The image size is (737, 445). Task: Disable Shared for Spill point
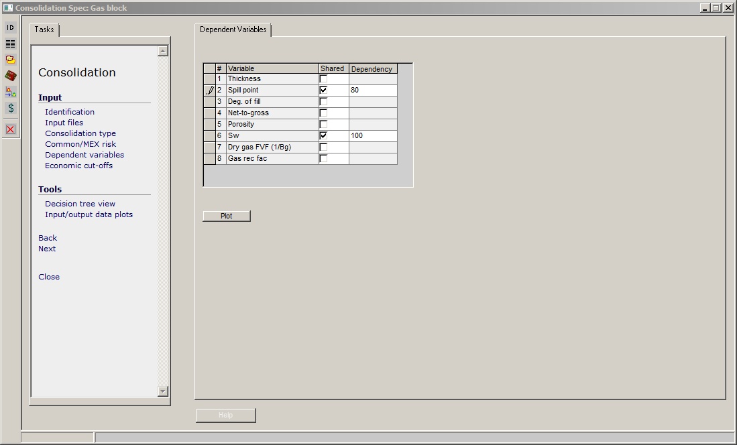point(323,90)
